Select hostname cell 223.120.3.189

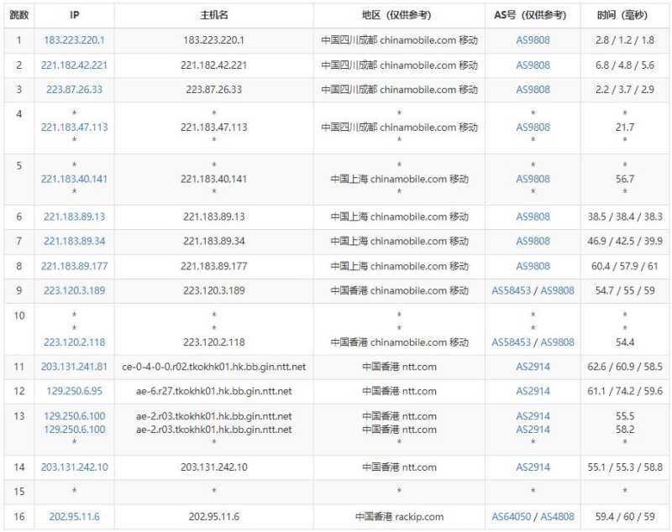pyautogui.click(x=214, y=290)
